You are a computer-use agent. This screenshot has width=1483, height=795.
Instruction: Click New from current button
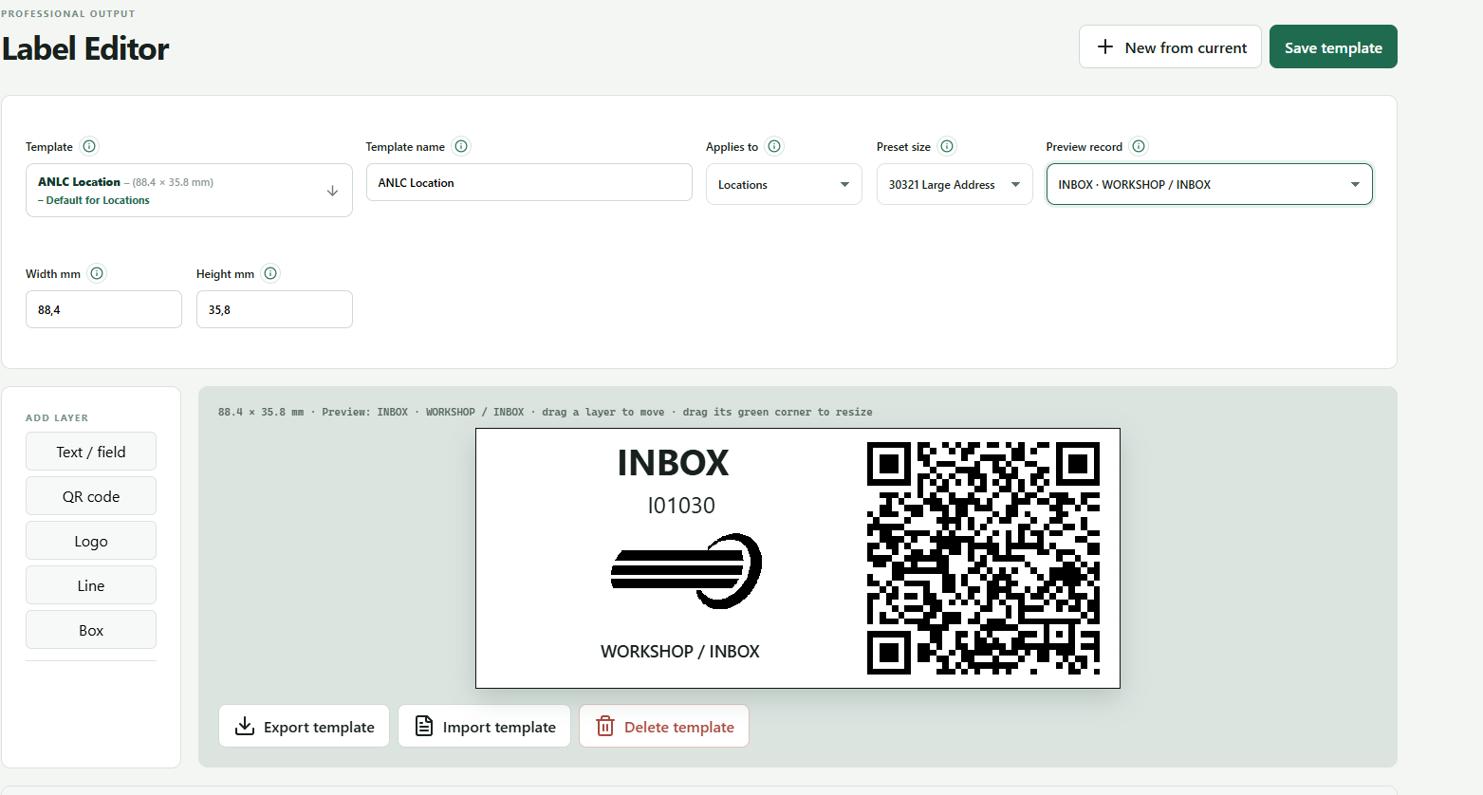(x=1170, y=46)
